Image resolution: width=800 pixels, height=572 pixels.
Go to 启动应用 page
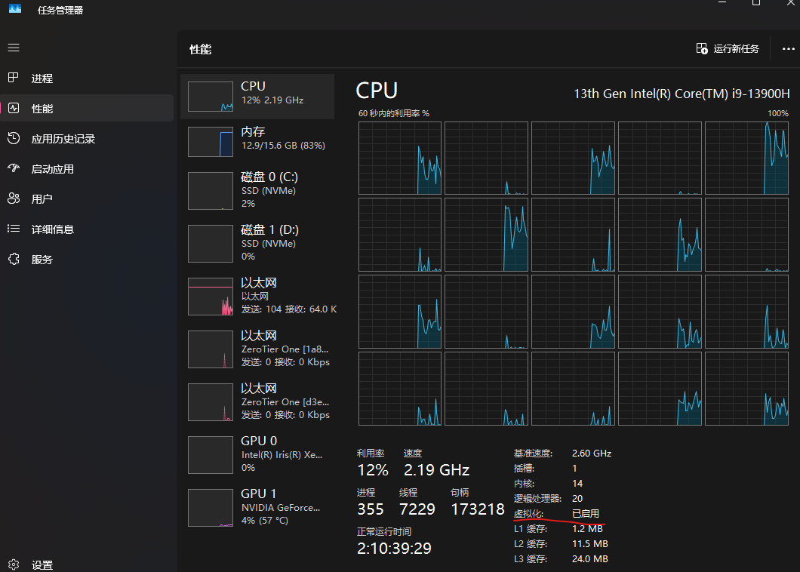[x=87, y=168]
